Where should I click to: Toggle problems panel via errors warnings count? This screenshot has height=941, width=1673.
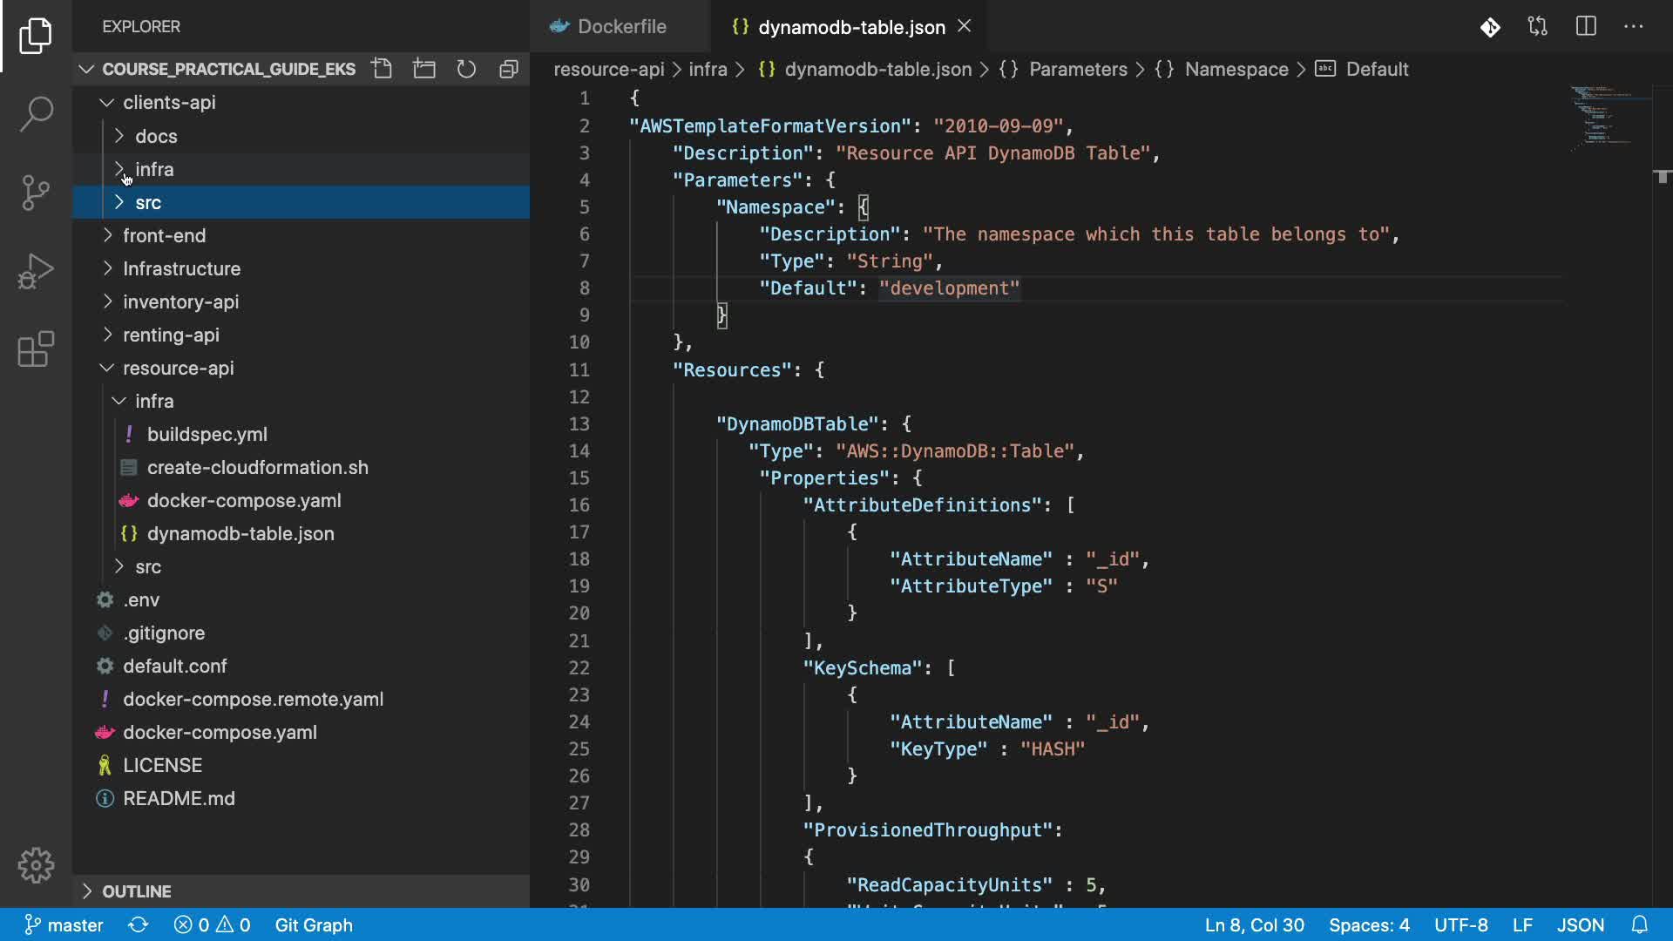point(212,924)
